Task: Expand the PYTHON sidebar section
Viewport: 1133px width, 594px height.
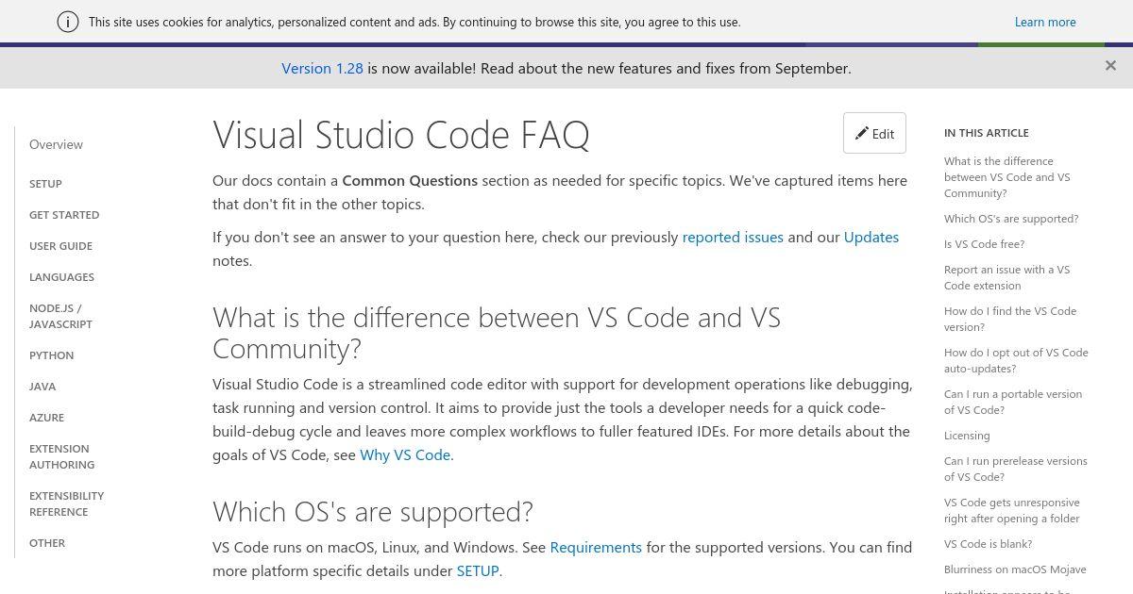Action: pyautogui.click(x=51, y=355)
